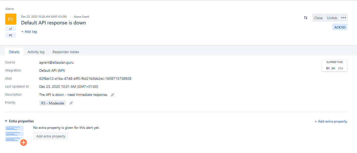Select the Details tab
357x153 pixels.
(x=14, y=52)
